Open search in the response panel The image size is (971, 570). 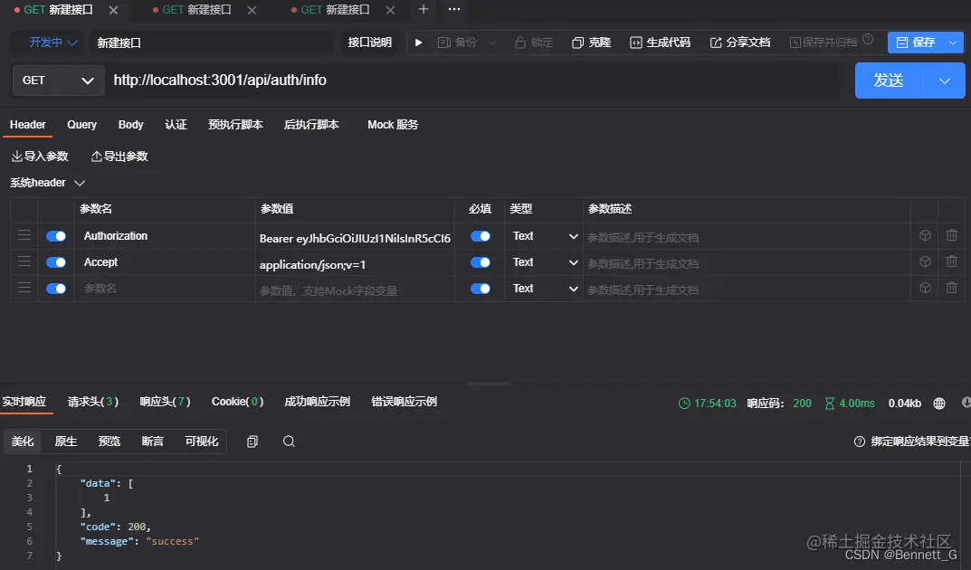[288, 441]
